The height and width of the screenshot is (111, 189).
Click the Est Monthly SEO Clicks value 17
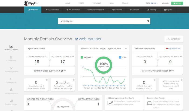click(x=62, y=62)
